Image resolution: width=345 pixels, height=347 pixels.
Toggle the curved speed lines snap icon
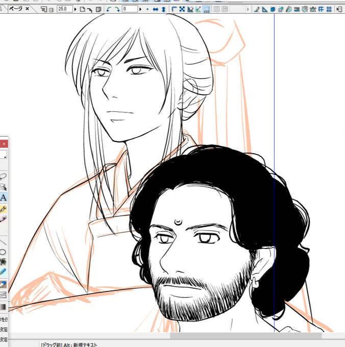pyautogui.click(x=289, y=9)
